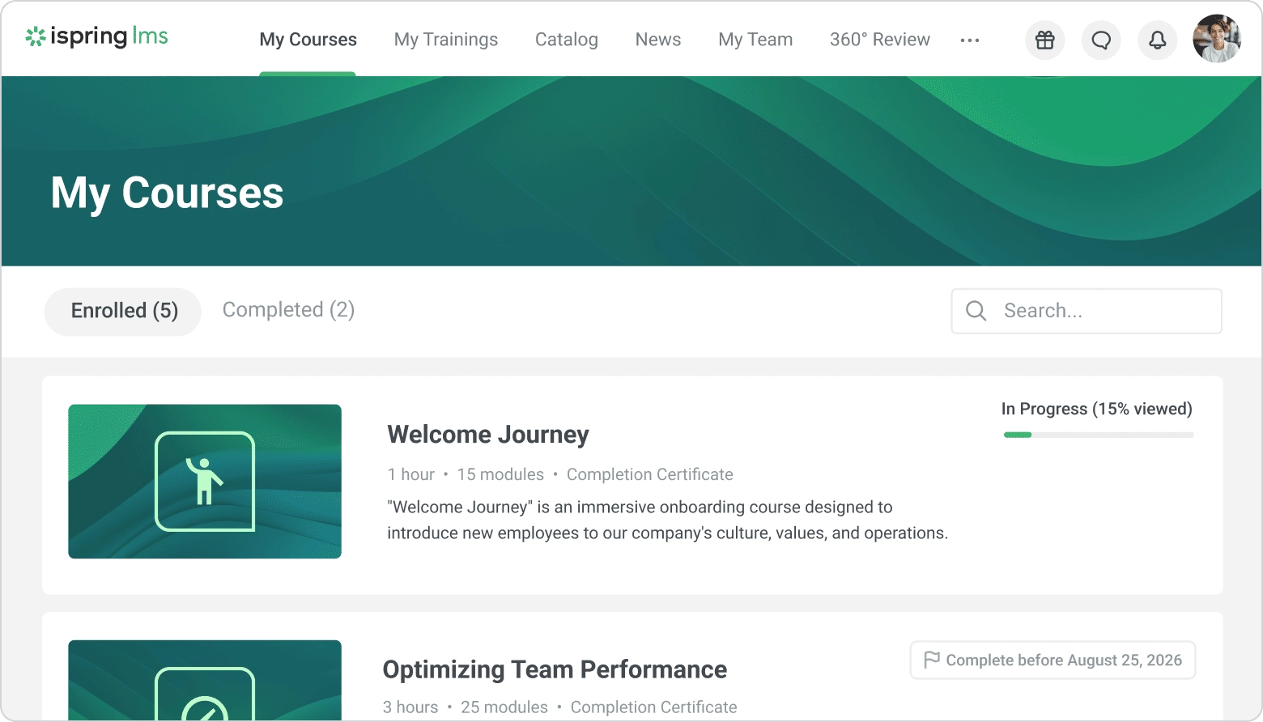
Task: Expand the three-dots more menu
Action: point(970,40)
